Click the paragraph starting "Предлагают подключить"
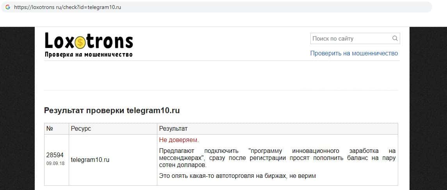Image resolution: width=447 pixels, height=190 pixels. (277, 158)
